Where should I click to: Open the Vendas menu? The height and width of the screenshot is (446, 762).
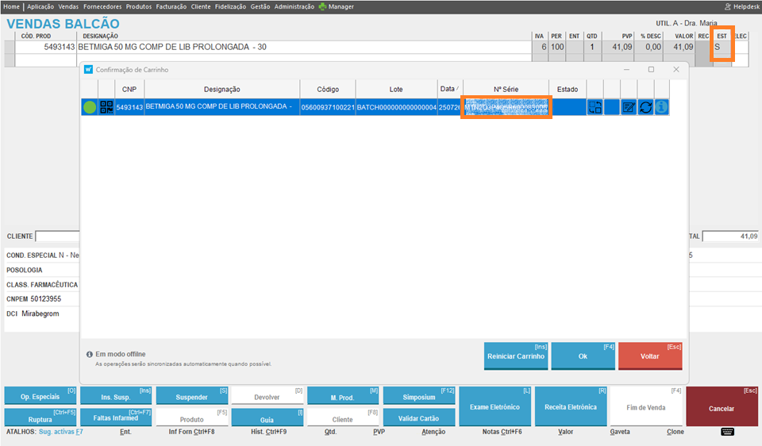click(68, 6)
